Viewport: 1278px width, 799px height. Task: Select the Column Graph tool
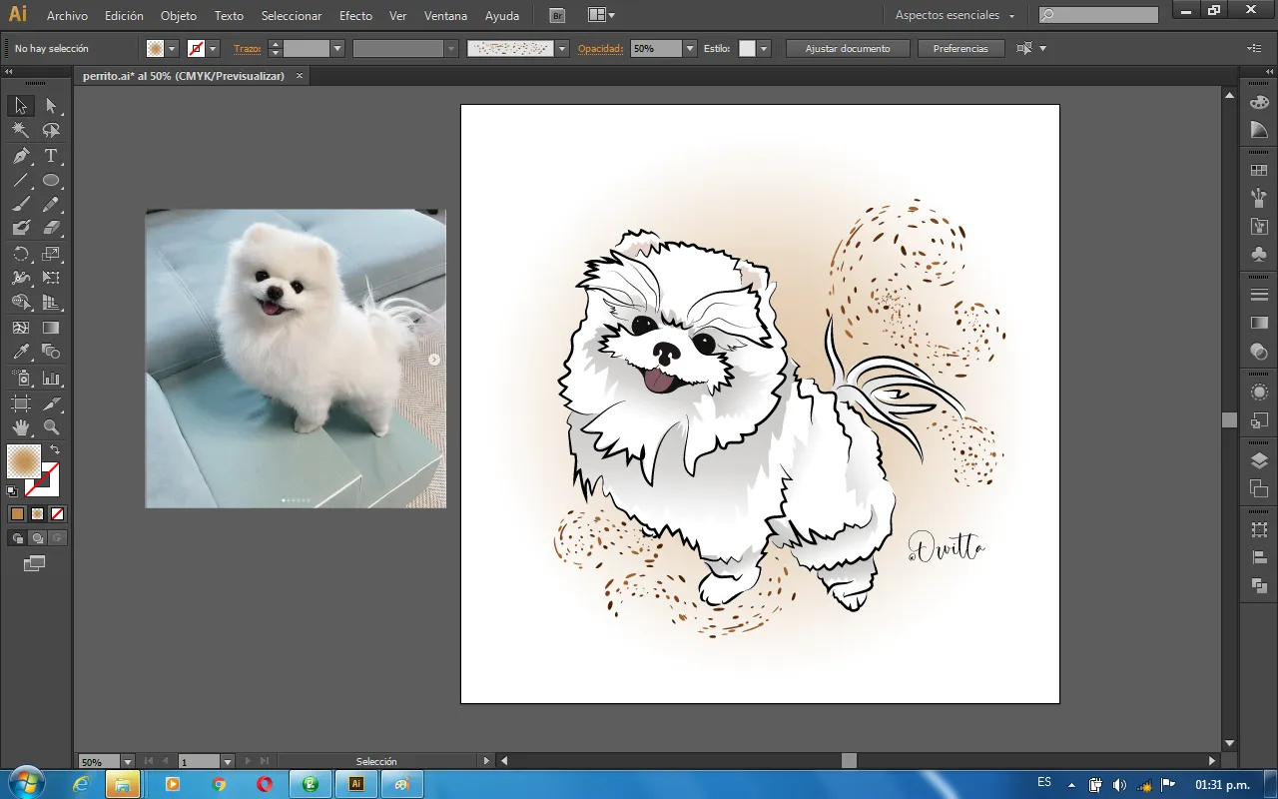[x=51, y=379]
